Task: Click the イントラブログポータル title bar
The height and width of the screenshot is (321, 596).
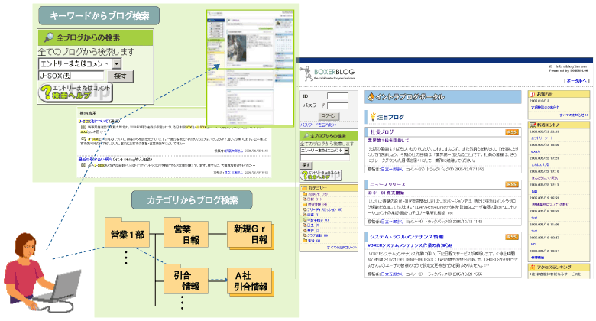Action: pyautogui.click(x=443, y=97)
